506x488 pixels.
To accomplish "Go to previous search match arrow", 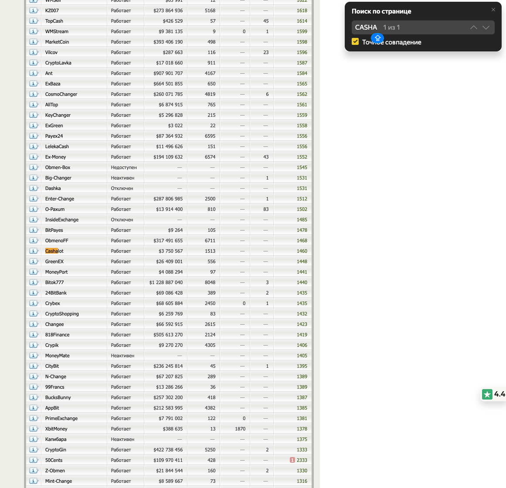I will coord(474,27).
